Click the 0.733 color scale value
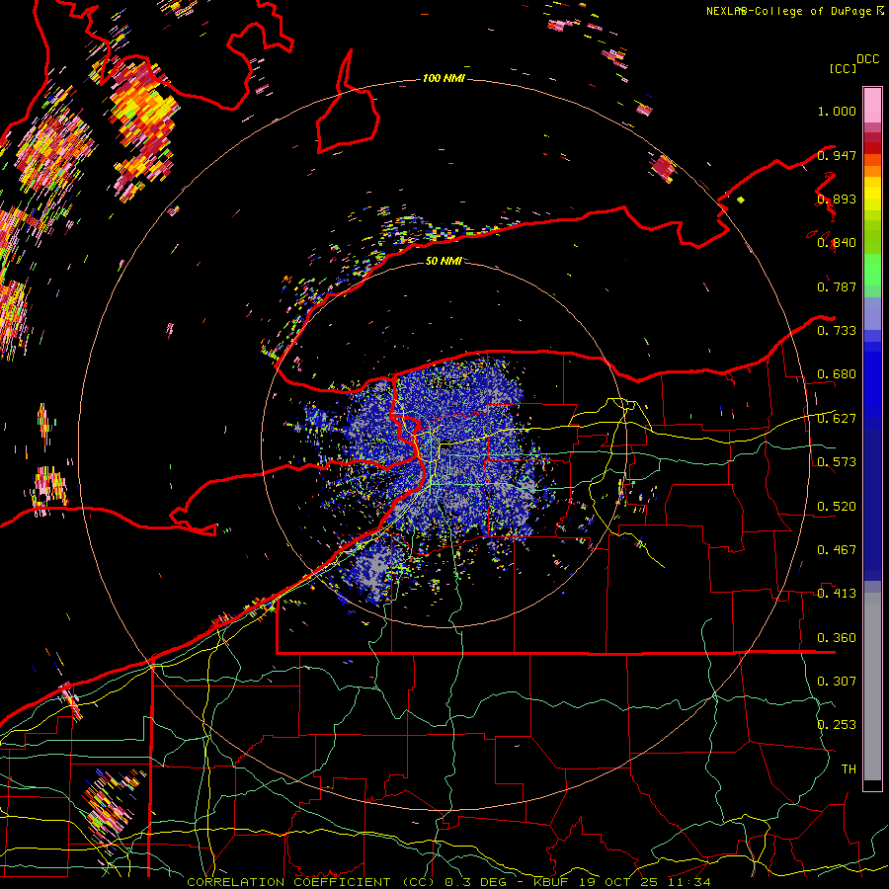This screenshot has height=889, width=889. [x=837, y=331]
